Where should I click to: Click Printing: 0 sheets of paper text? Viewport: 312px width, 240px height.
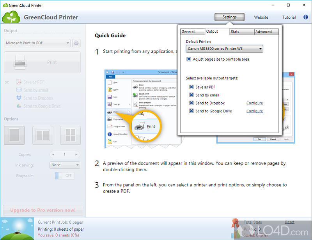click(61, 229)
